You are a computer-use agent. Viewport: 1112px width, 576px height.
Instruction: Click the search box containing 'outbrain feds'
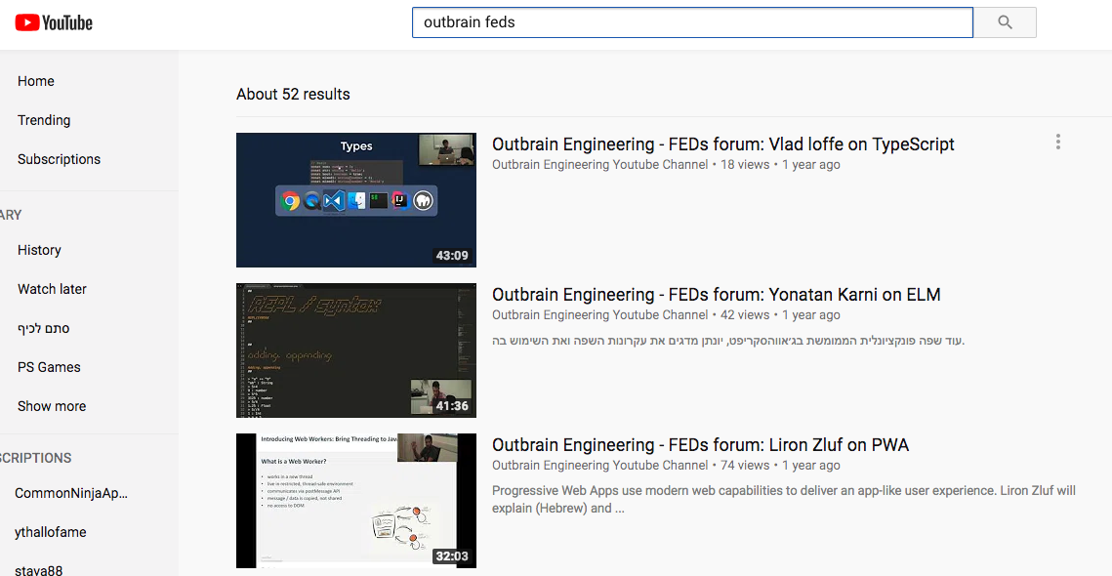(692, 22)
